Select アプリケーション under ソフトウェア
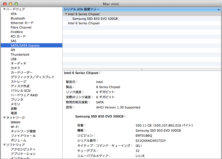This screenshot has height=159, width=222. (23, 154)
